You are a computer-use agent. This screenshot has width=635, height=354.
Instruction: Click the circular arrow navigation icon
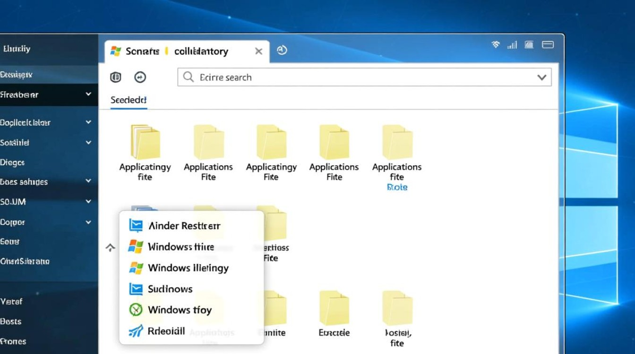coord(140,77)
